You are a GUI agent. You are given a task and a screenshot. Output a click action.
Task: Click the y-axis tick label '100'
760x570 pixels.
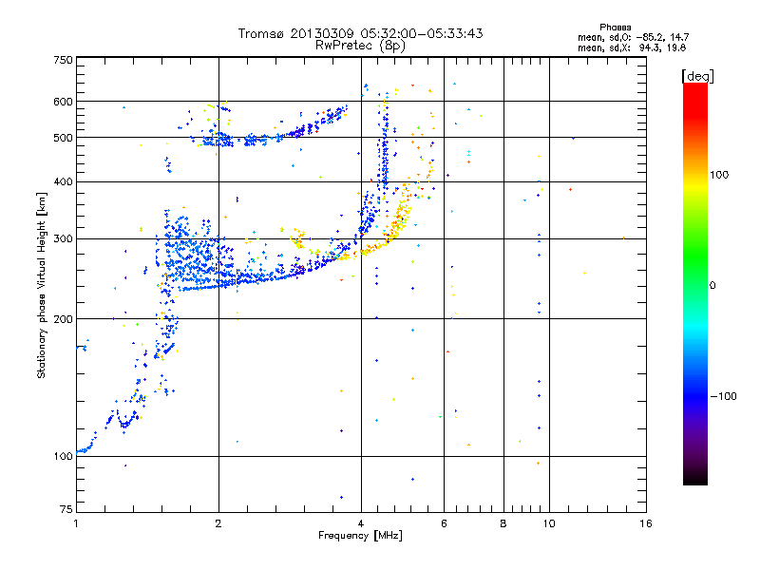pyautogui.click(x=63, y=456)
